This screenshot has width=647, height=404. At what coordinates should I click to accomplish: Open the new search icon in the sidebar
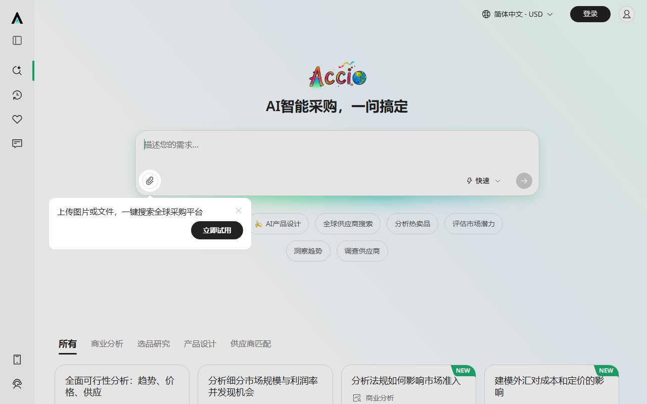17,71
